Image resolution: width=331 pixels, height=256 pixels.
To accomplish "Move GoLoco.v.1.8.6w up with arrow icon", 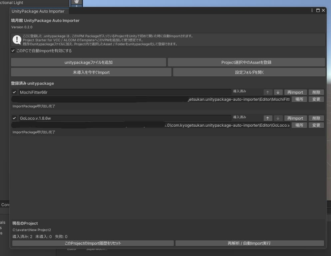I will click(267, 118).
